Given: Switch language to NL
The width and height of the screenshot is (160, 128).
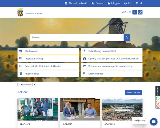Looking at the screenshot, I should tap(141, 3).
